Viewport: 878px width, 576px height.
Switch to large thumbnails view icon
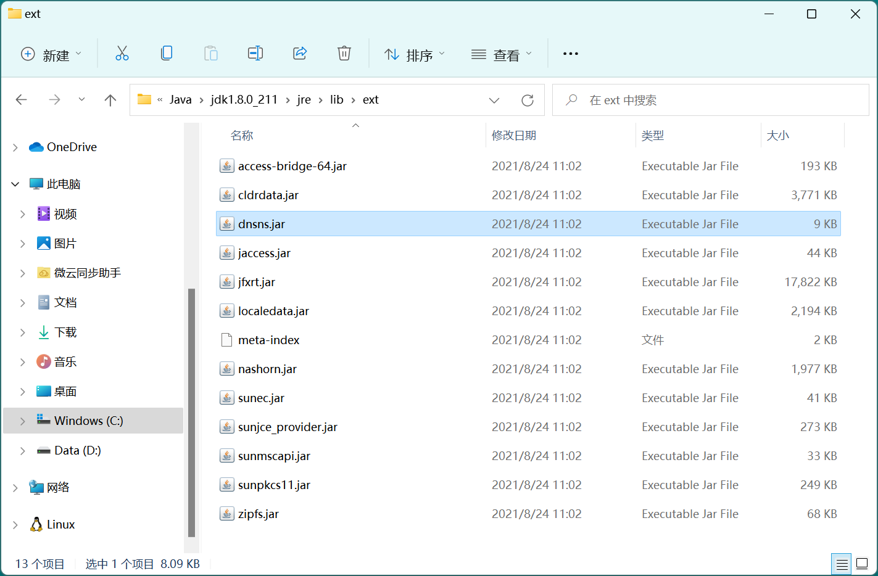pos(862,564)
